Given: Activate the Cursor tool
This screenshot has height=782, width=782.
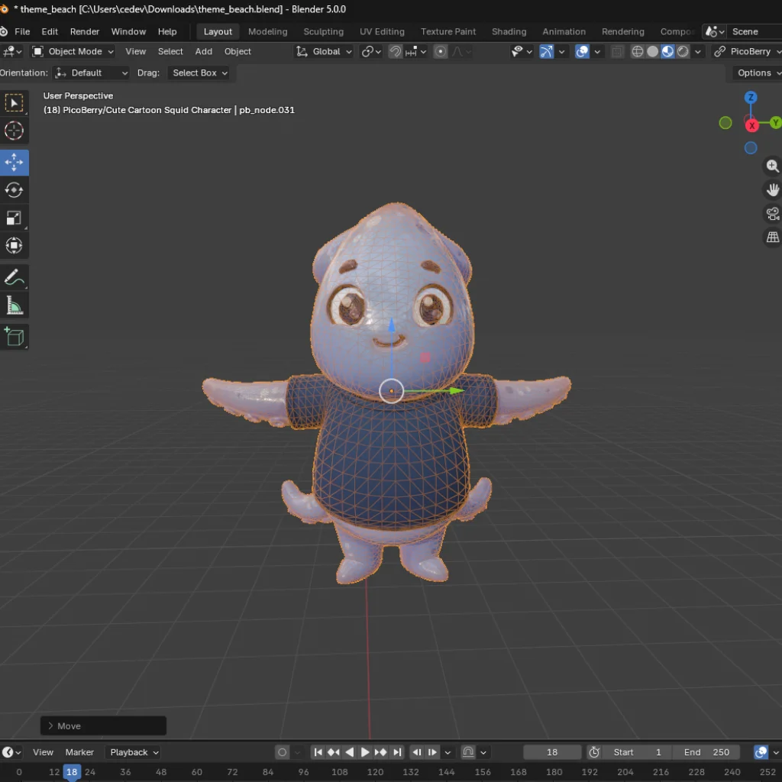Looking at the screenshot, I should click(x=14, y=131).
